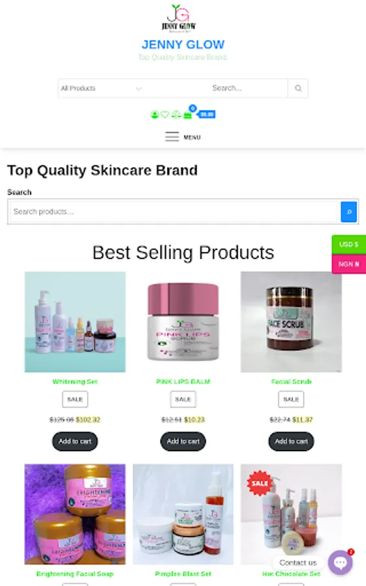
Task: Open the user account icon
Action: coord(155,115)
